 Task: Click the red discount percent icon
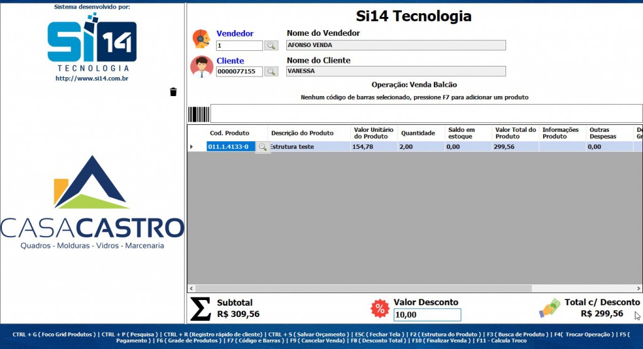(x=380, y=308)
